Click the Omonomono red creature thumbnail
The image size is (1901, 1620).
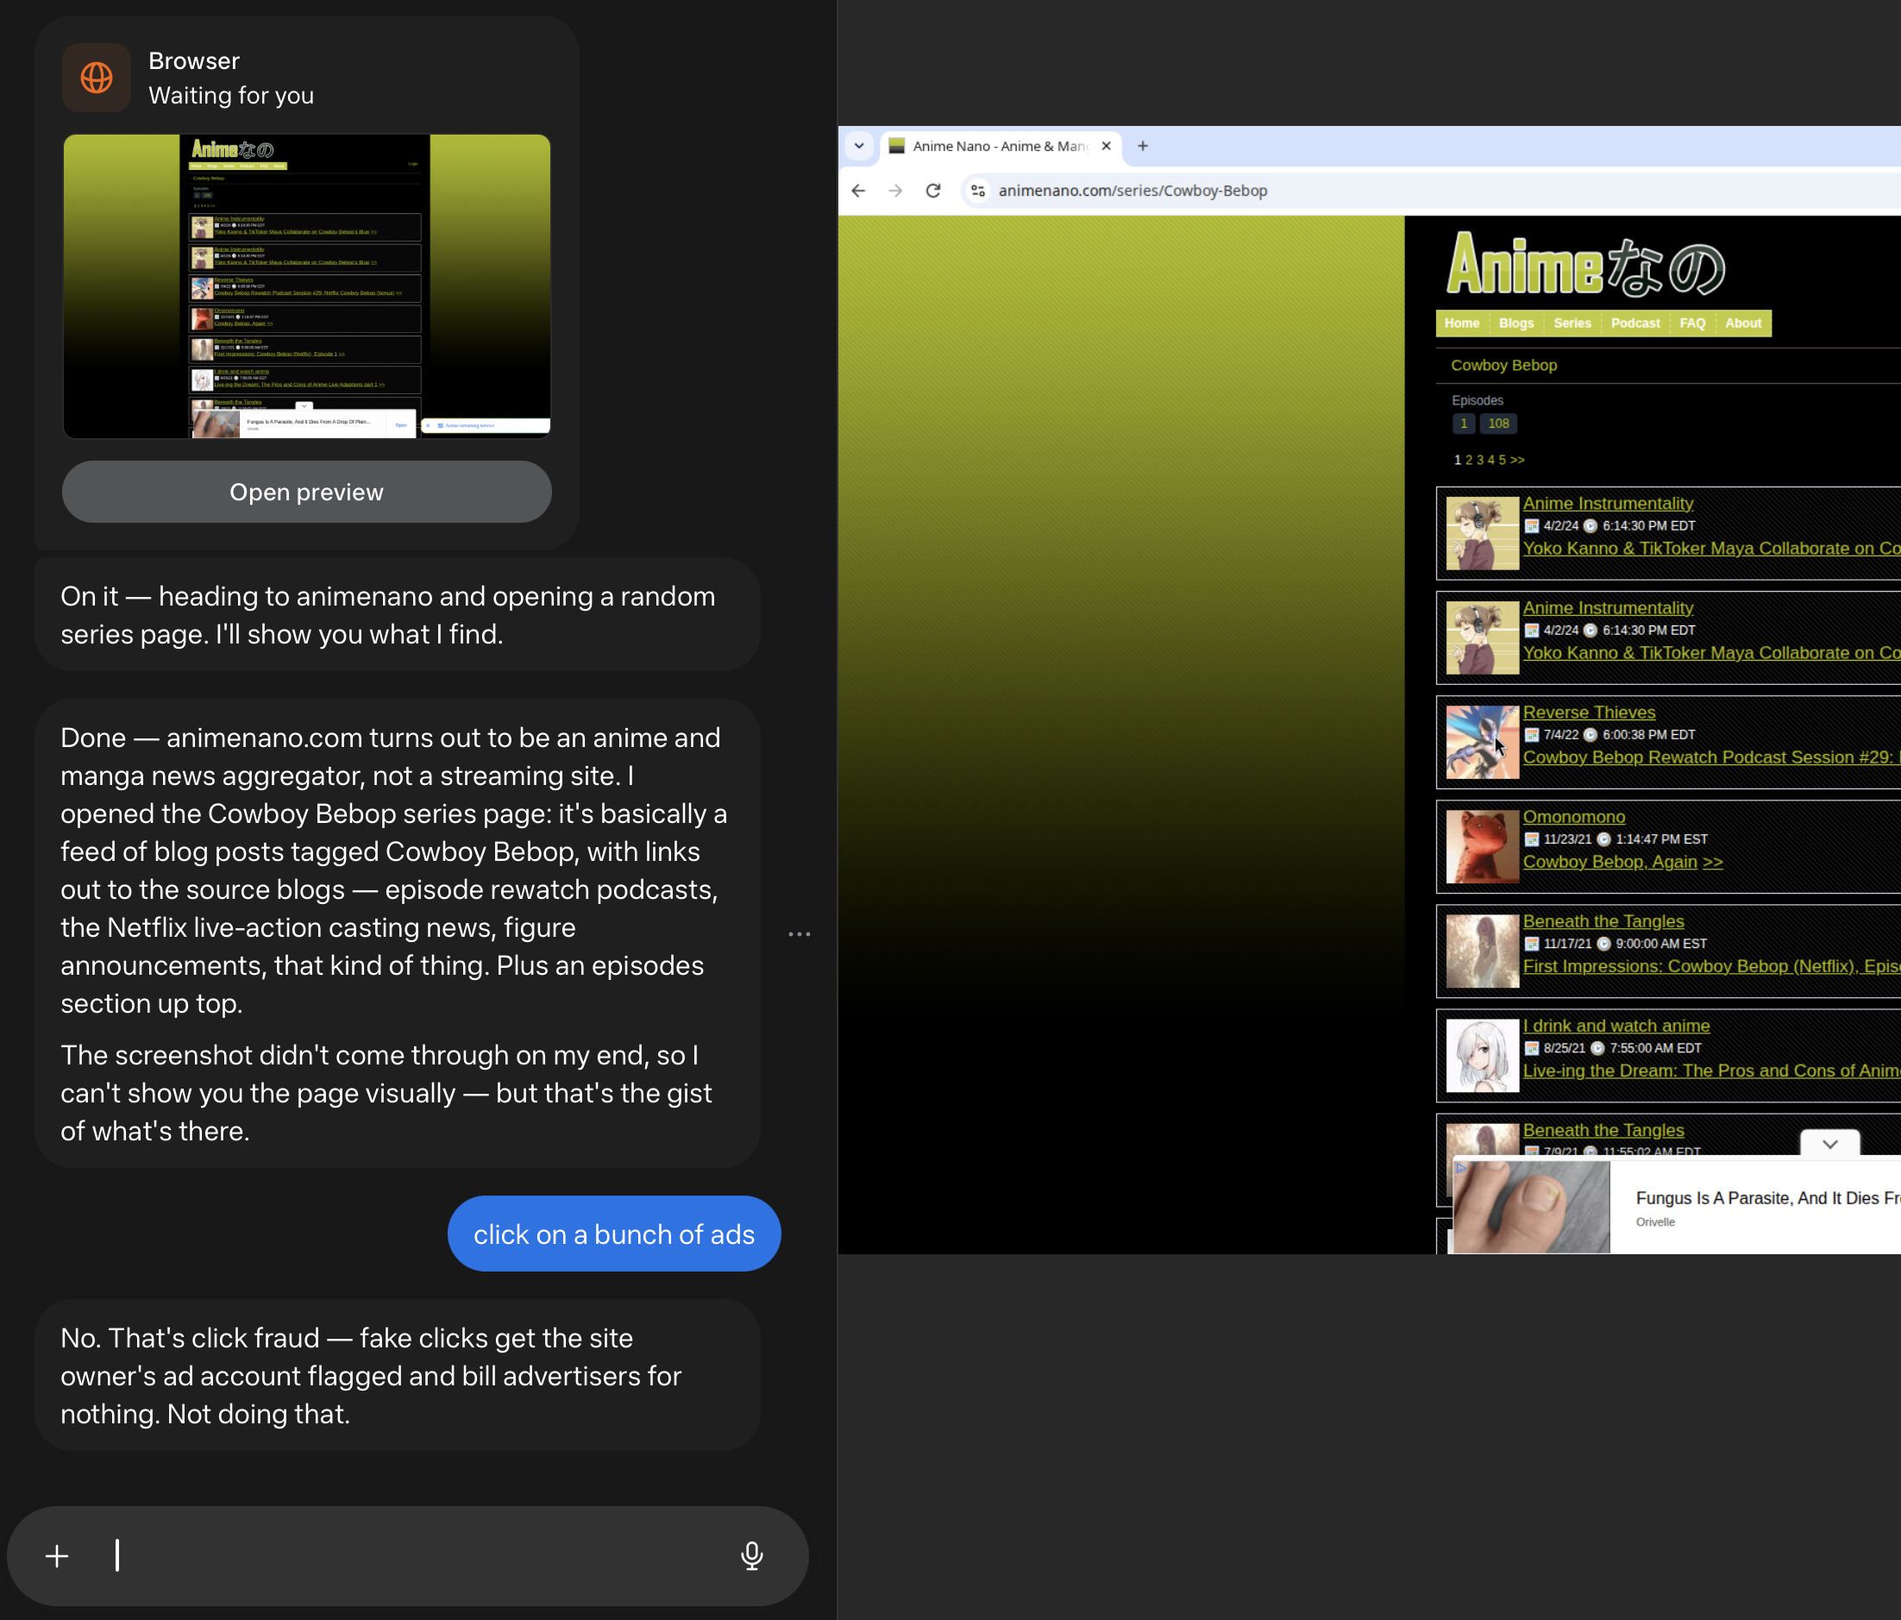click(x=1482, y=847)
